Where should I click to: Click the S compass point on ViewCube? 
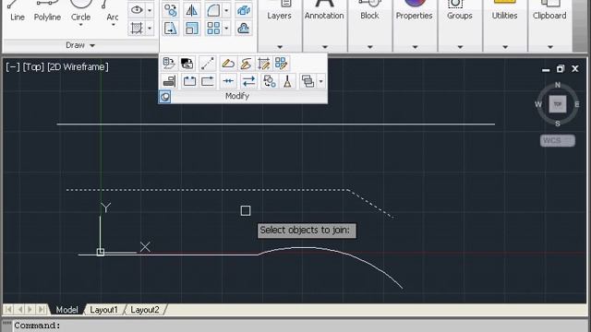(x=558, y=124)
